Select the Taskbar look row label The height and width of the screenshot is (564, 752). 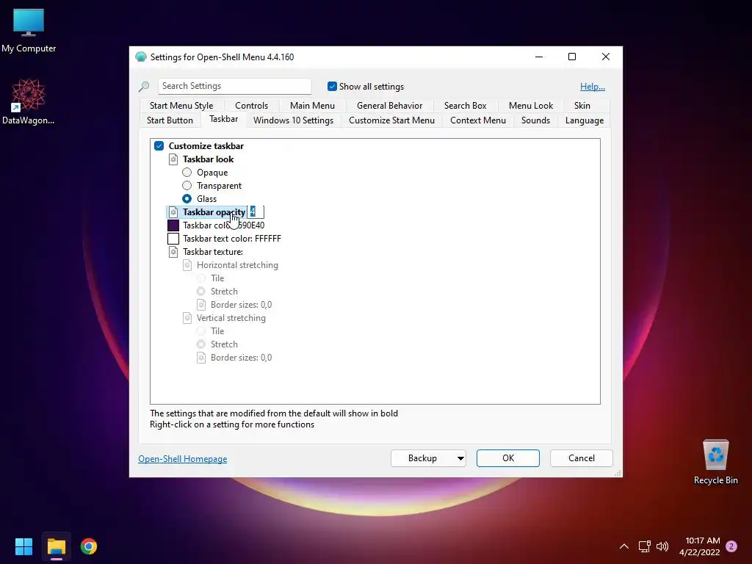208,159
